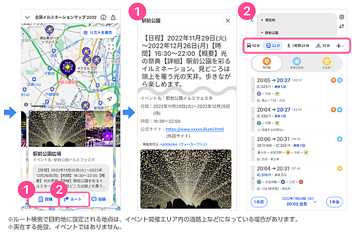This screenshot has height=235, width=352.
Task: Open the map attribution info icon above scale bar
Action: 26,105
